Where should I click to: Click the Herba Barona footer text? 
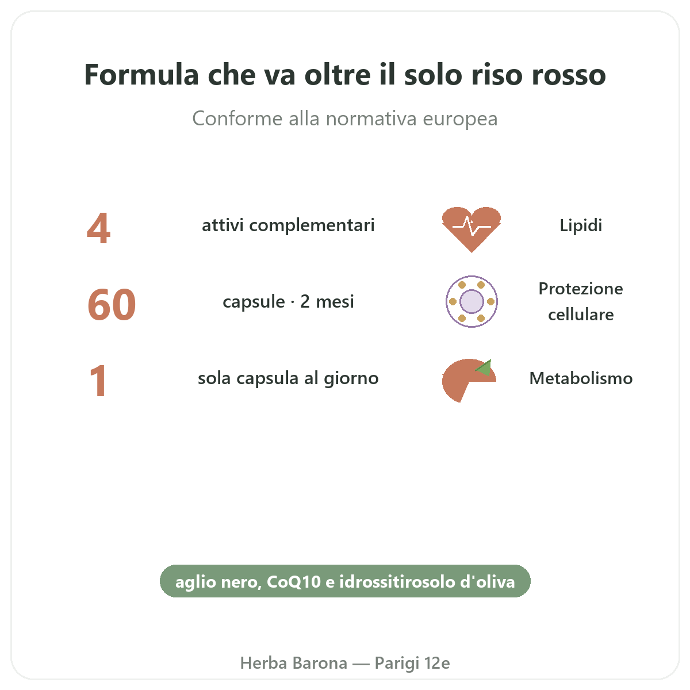tap(294, 663)
